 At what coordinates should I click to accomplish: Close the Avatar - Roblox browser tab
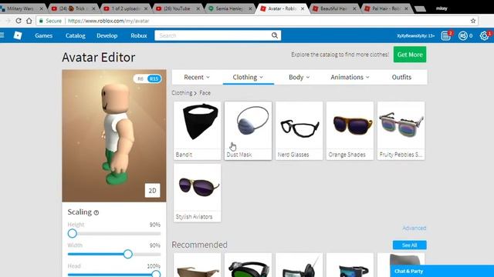(303, 8)
